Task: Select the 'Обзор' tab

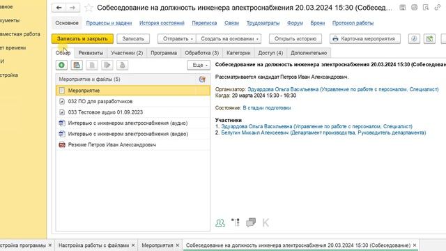Action: [63, 53]
